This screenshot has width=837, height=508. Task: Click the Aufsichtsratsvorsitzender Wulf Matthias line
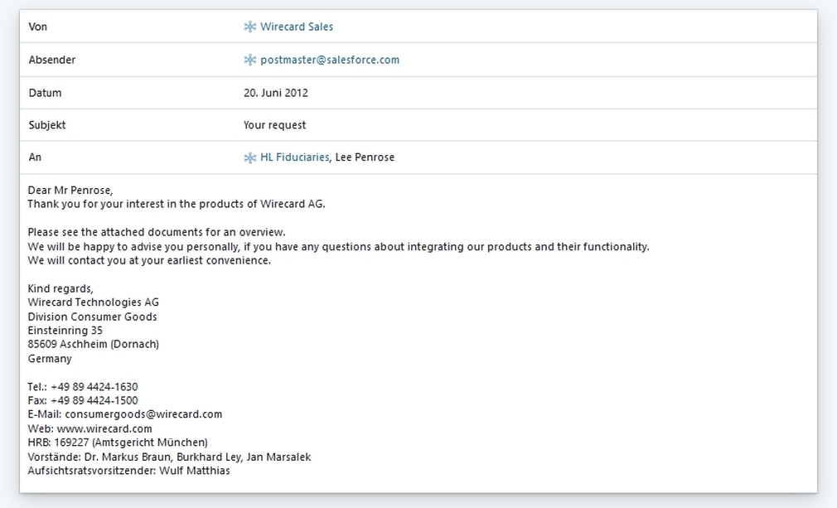tap(128, 471)
